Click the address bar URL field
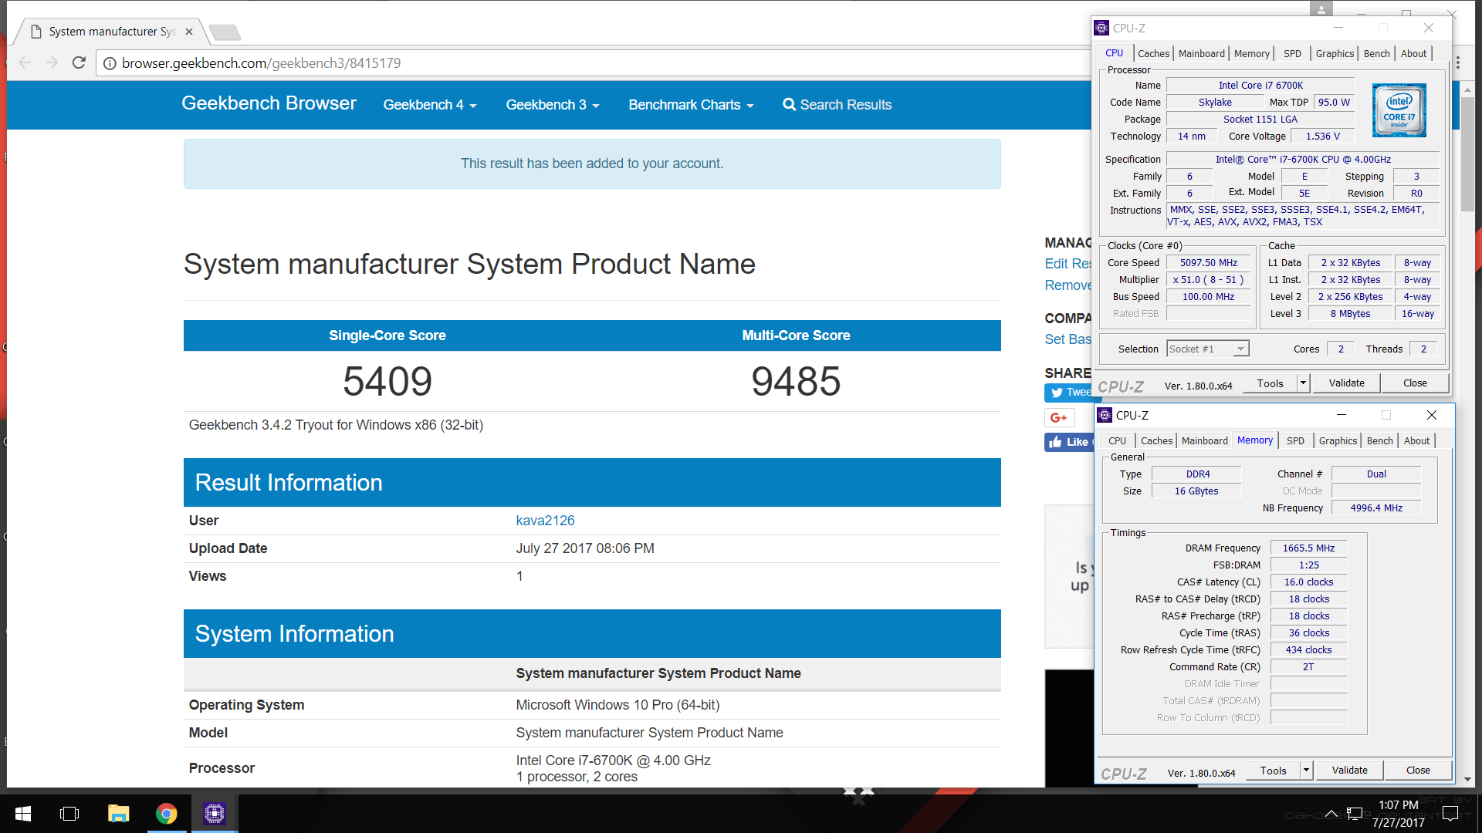The height and width of the screenshot is (833, 1482). click(x=594, y=63)
